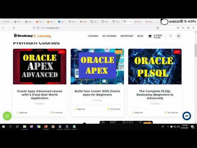Open the taskbar volume speaker icon
The width and height of the screenshot is (197, 148).
pyautogui.click(x=178, y=127)
